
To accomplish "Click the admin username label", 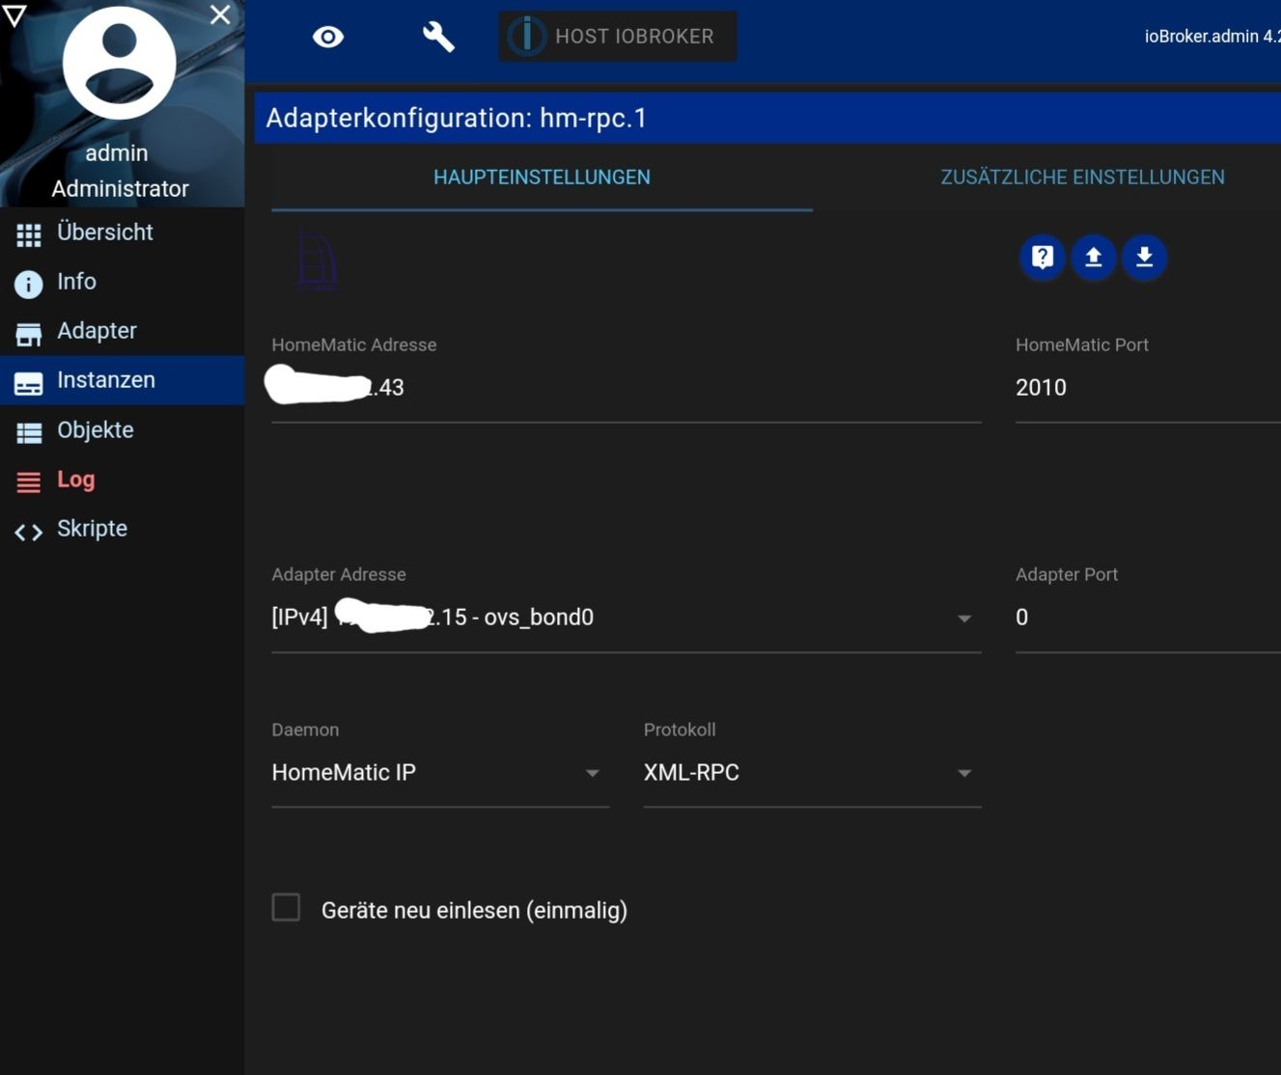I will pyautogui.click(x=117, y=152).
